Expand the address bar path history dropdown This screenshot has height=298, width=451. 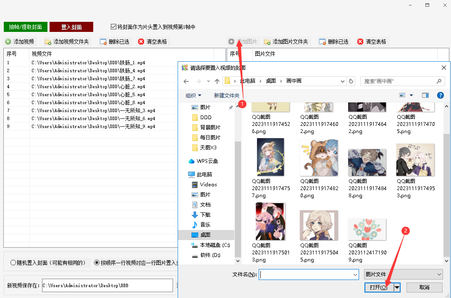coord(342,81)
